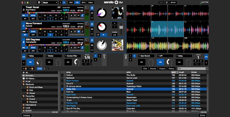Jump to previous track start on deck 1
Screen dimensions: 230x117
click(x=98, y=35)
